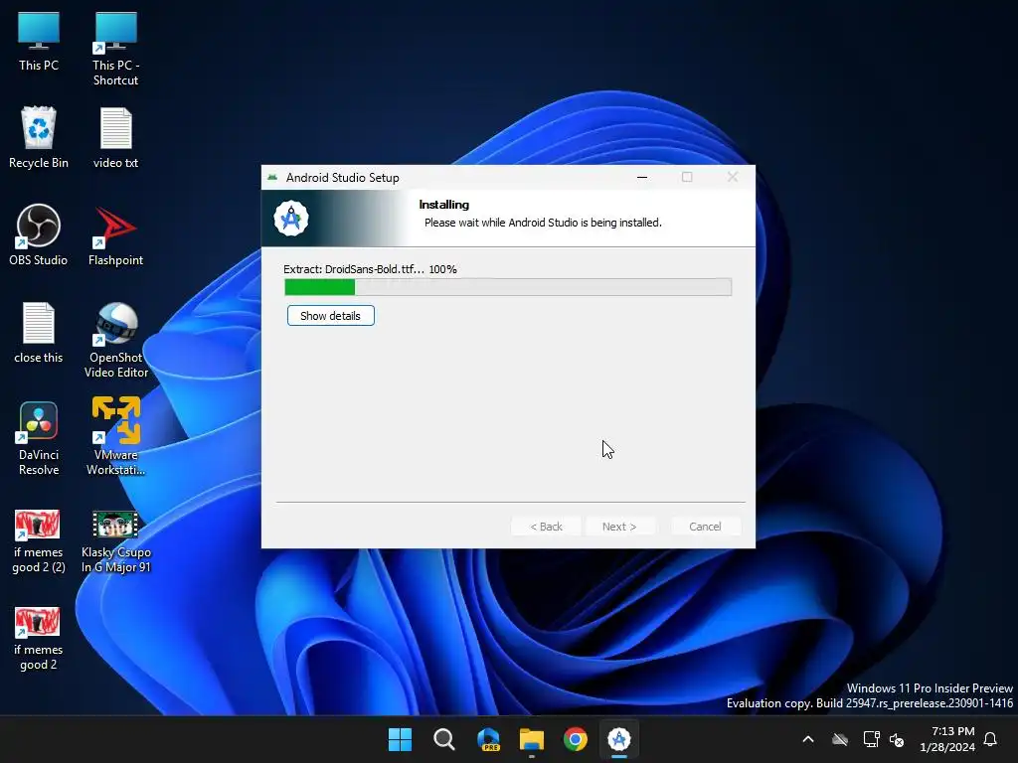Show hidden system tray icons
Viewport: 1018px width, 763px height.
click(x=808, y=739)
